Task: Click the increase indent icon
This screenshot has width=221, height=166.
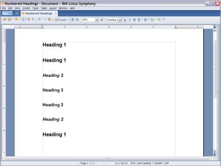Action: point(164,19)
